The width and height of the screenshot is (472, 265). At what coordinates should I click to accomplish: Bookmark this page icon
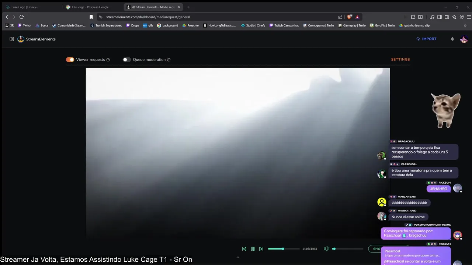pos(91,17)
